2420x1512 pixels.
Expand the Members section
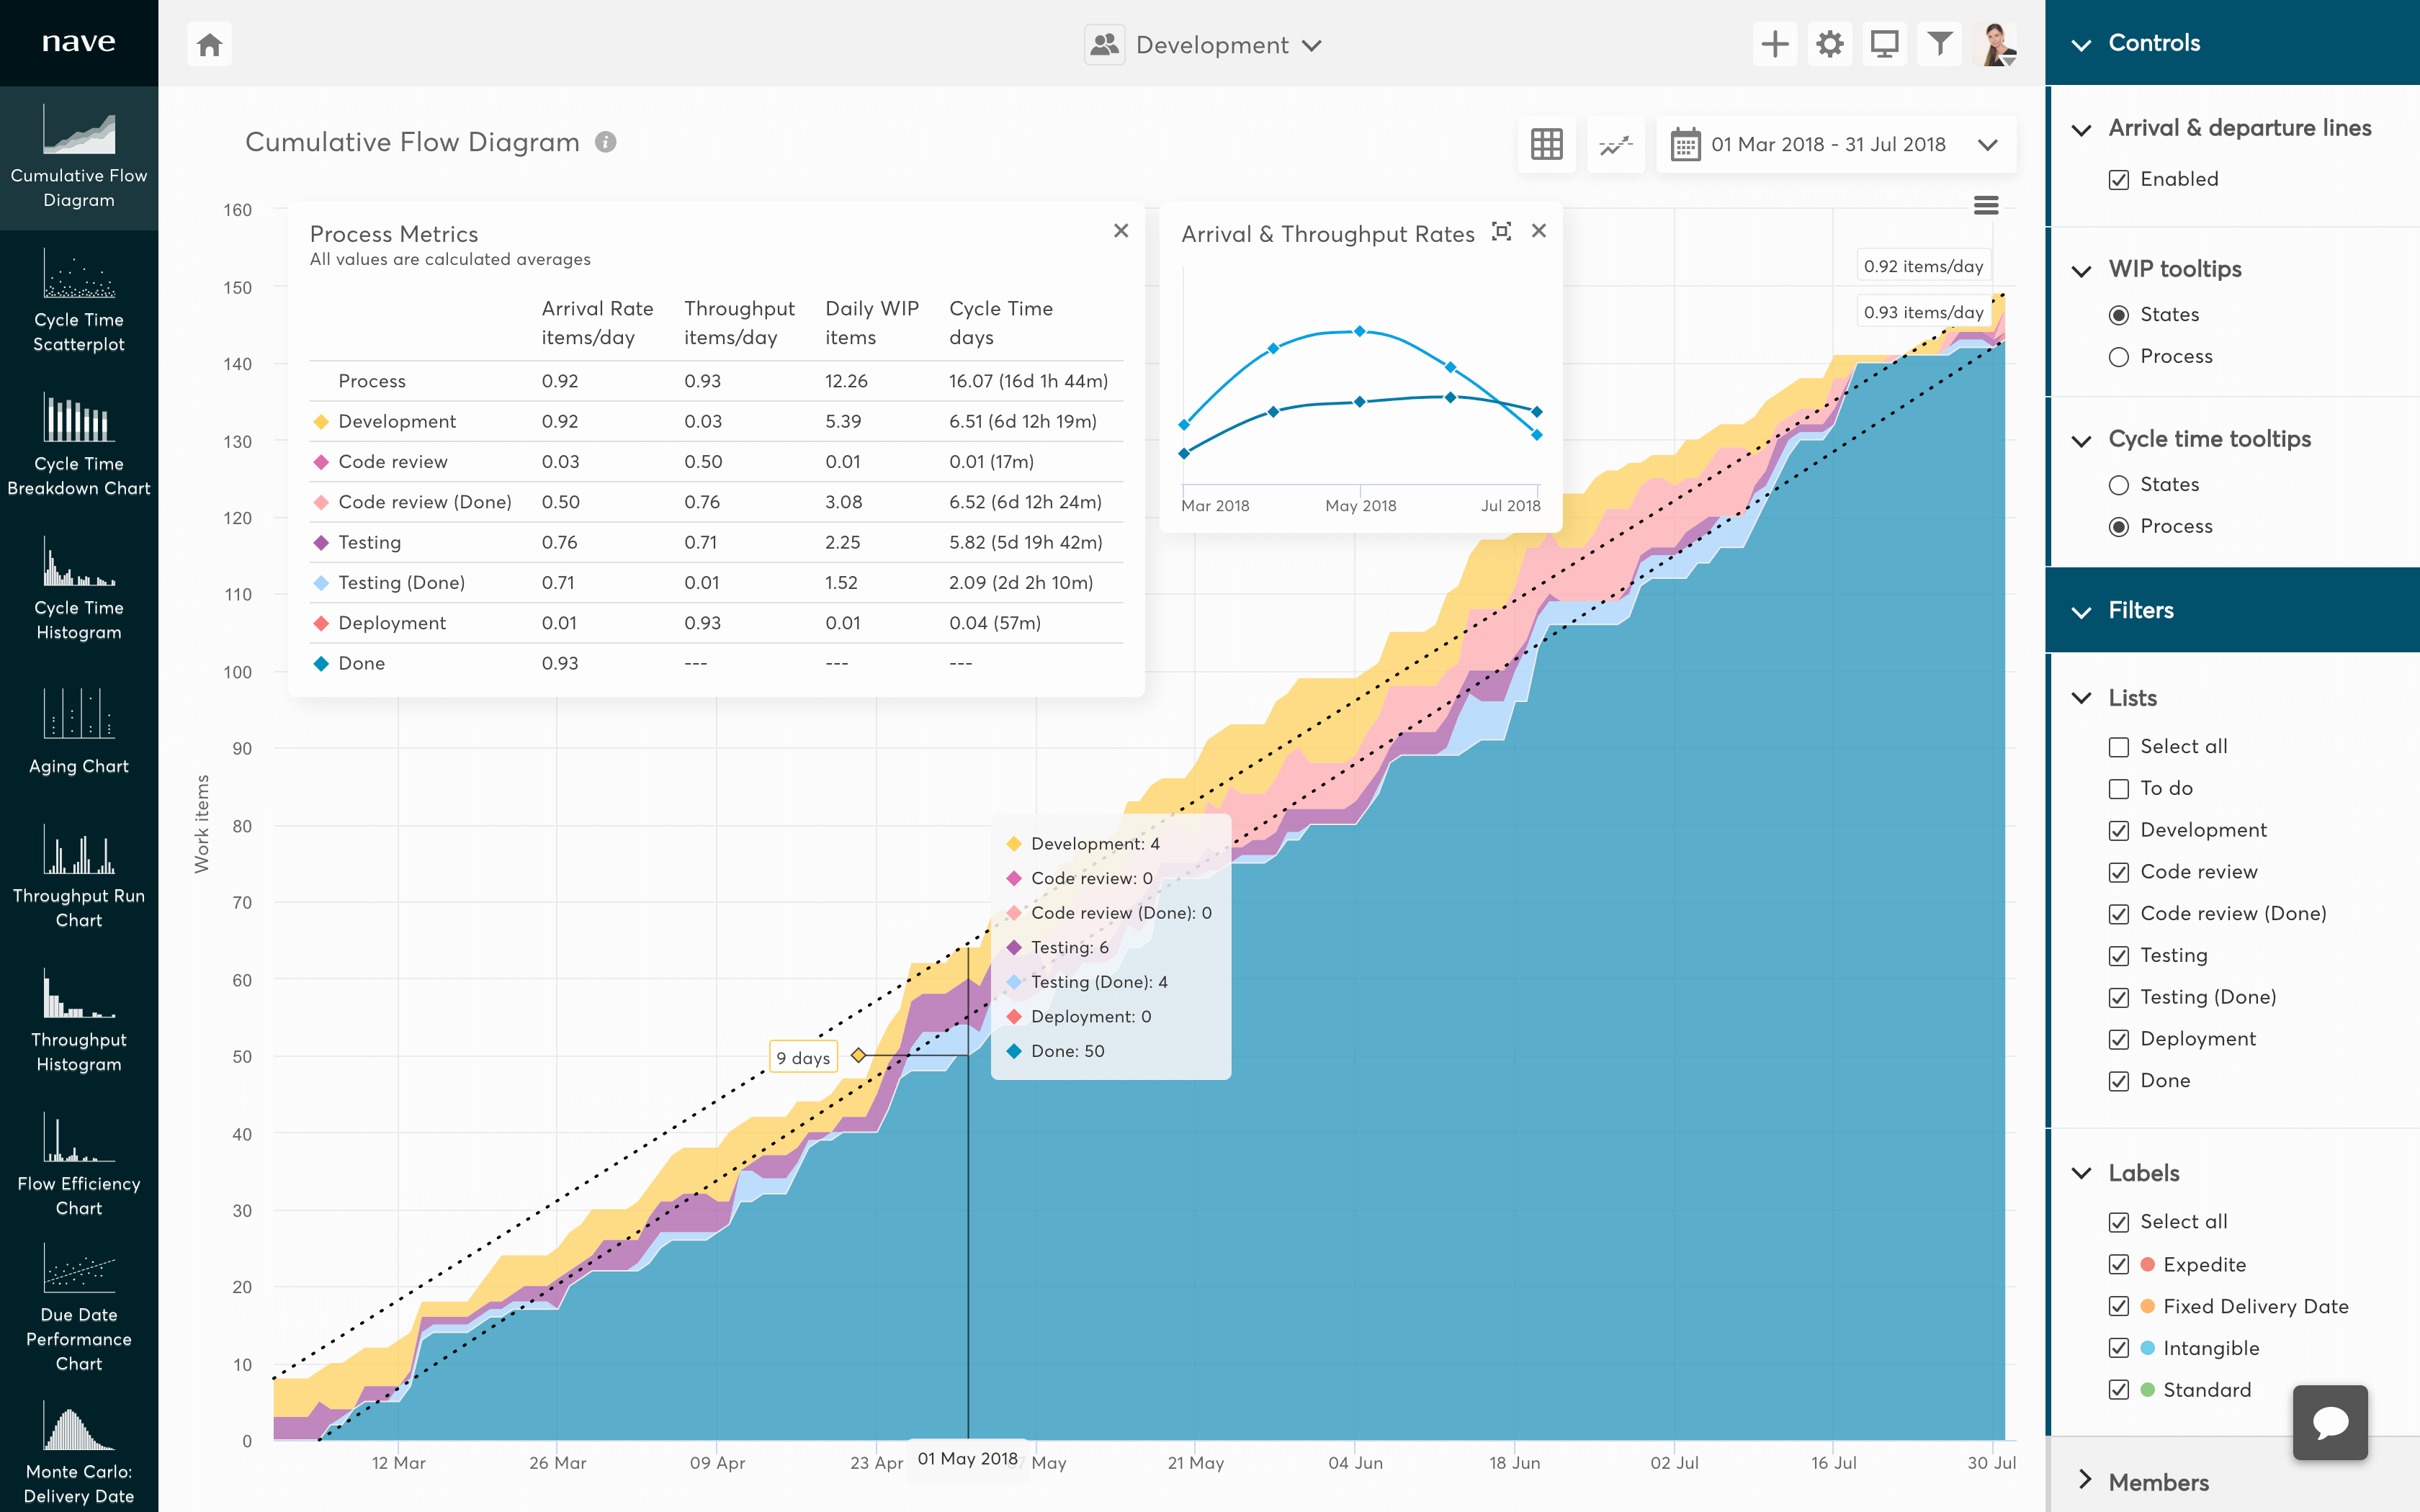click(2085, 1482)
